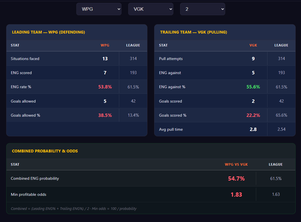Select the league avg pull time 2.54
Viewport: 301px width, 222px height.
(x=282, y=129)
